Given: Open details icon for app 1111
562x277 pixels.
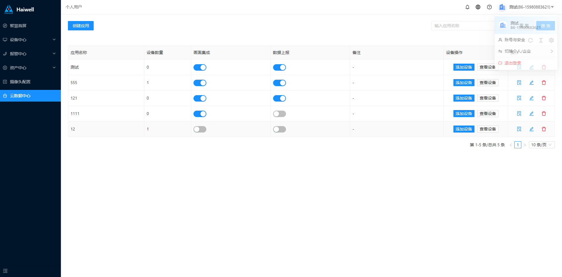Looking at the screenshot, I should 519,114.
